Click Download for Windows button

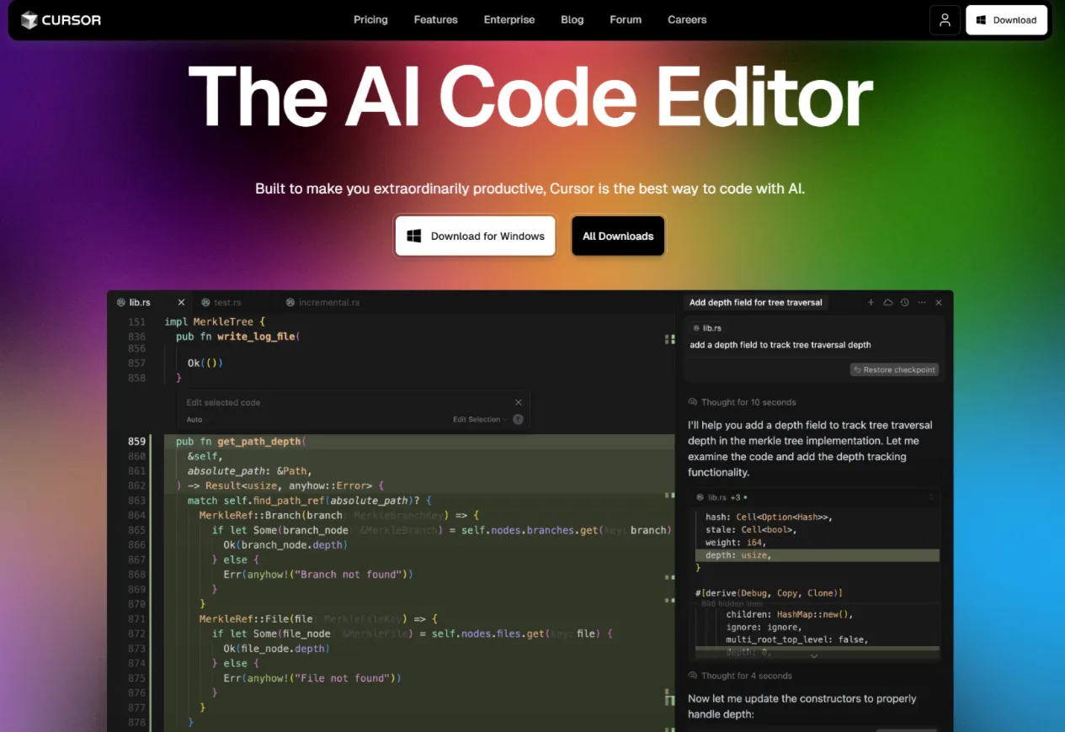[475, 236]
